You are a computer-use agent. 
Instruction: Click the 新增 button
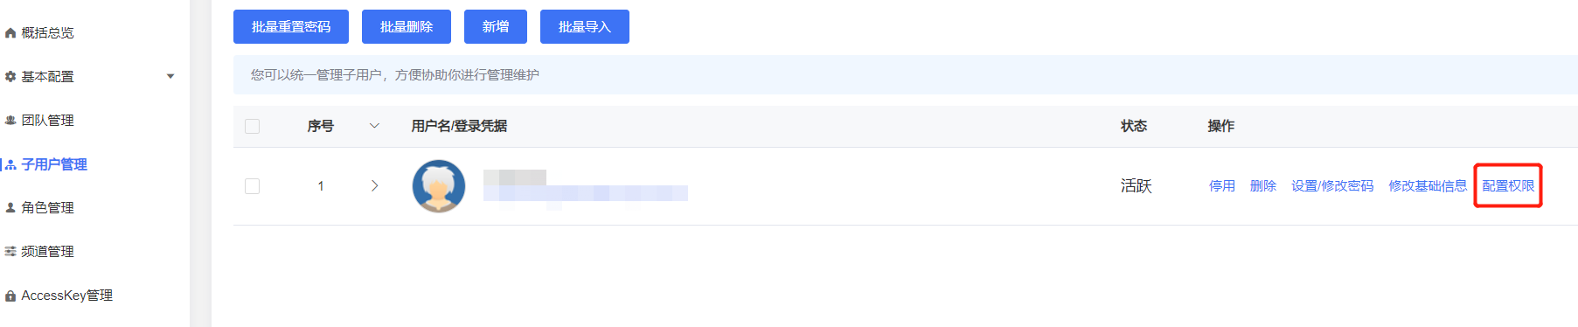[496, 27]
